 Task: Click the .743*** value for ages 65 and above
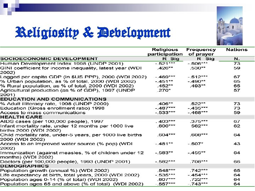pos(198,184)
